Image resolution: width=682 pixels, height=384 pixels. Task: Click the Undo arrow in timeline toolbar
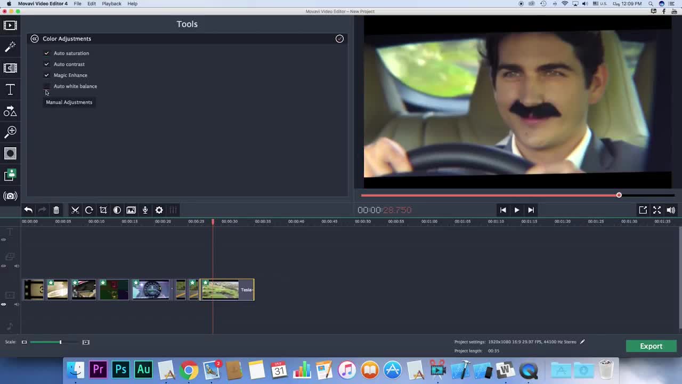pos(28,210)
